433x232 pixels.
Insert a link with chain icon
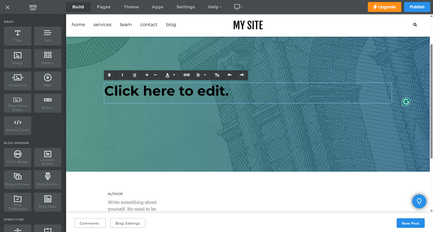pyautogui.click(x=186, y=75)
